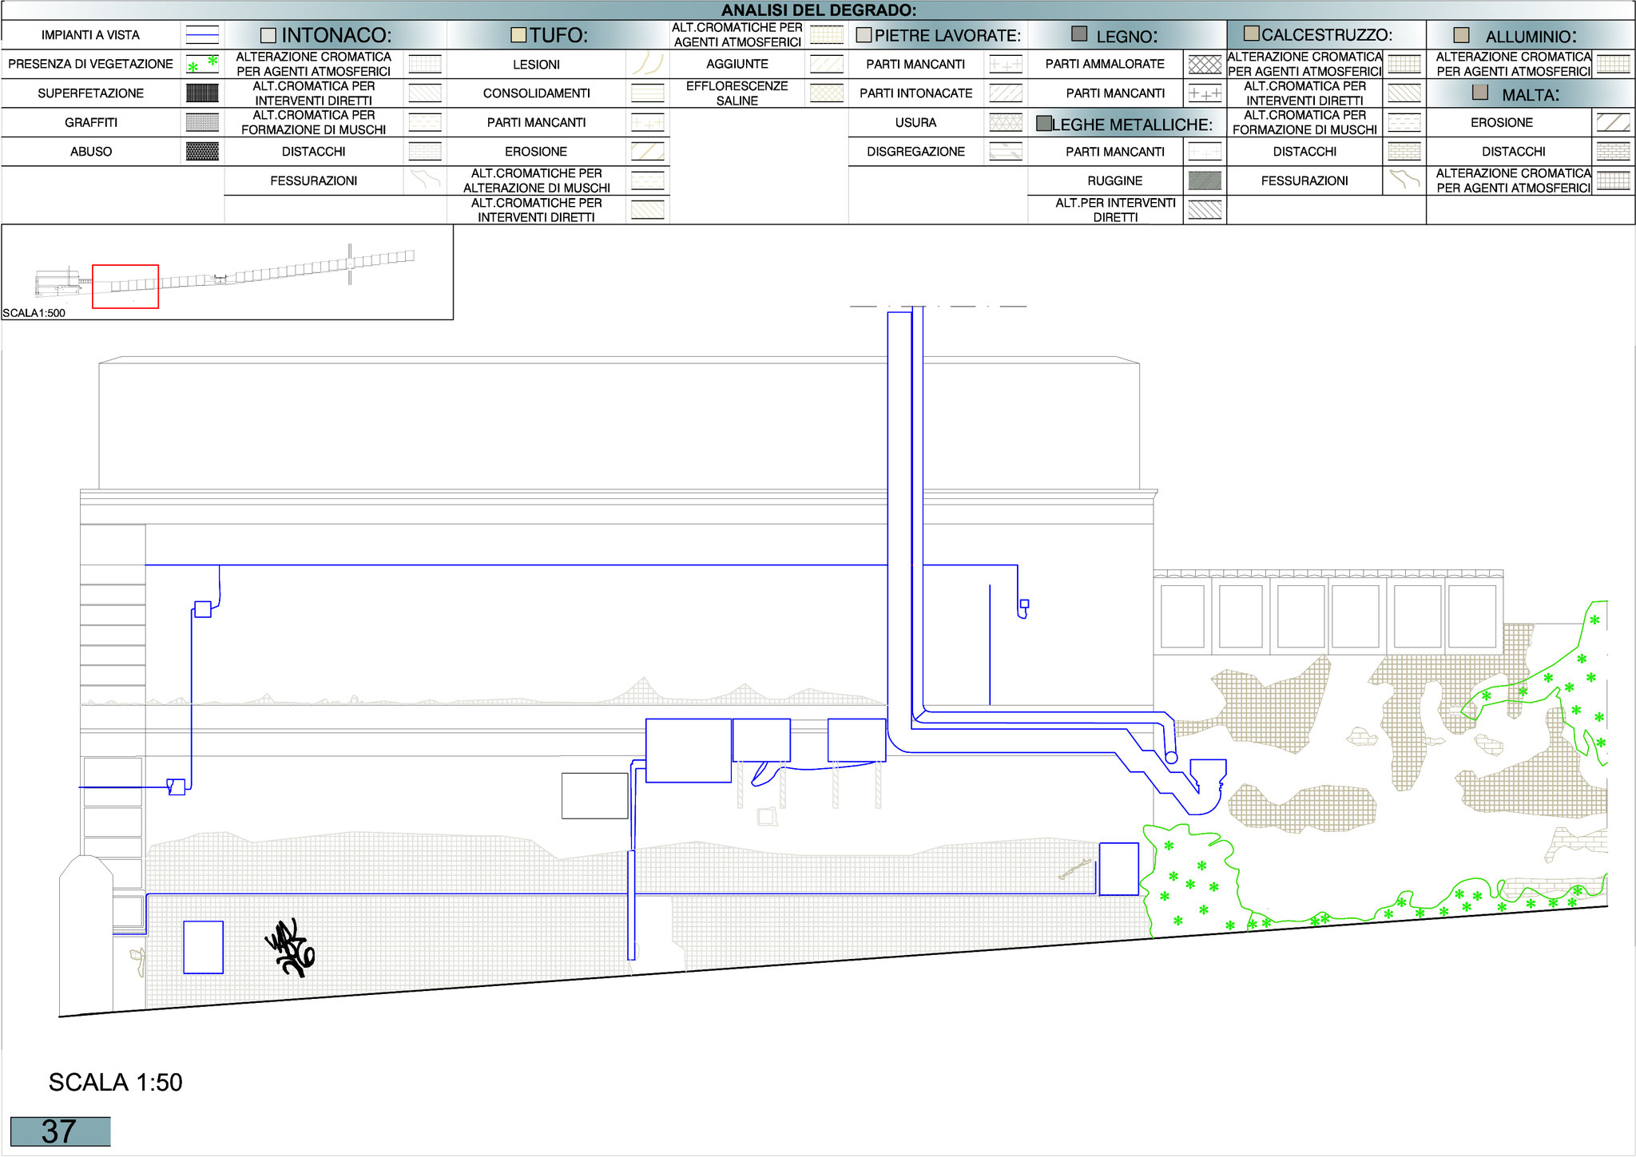Click the SCALA 1:50 label
This screenshot has height=1157, width=1636.
(115, 1082)
